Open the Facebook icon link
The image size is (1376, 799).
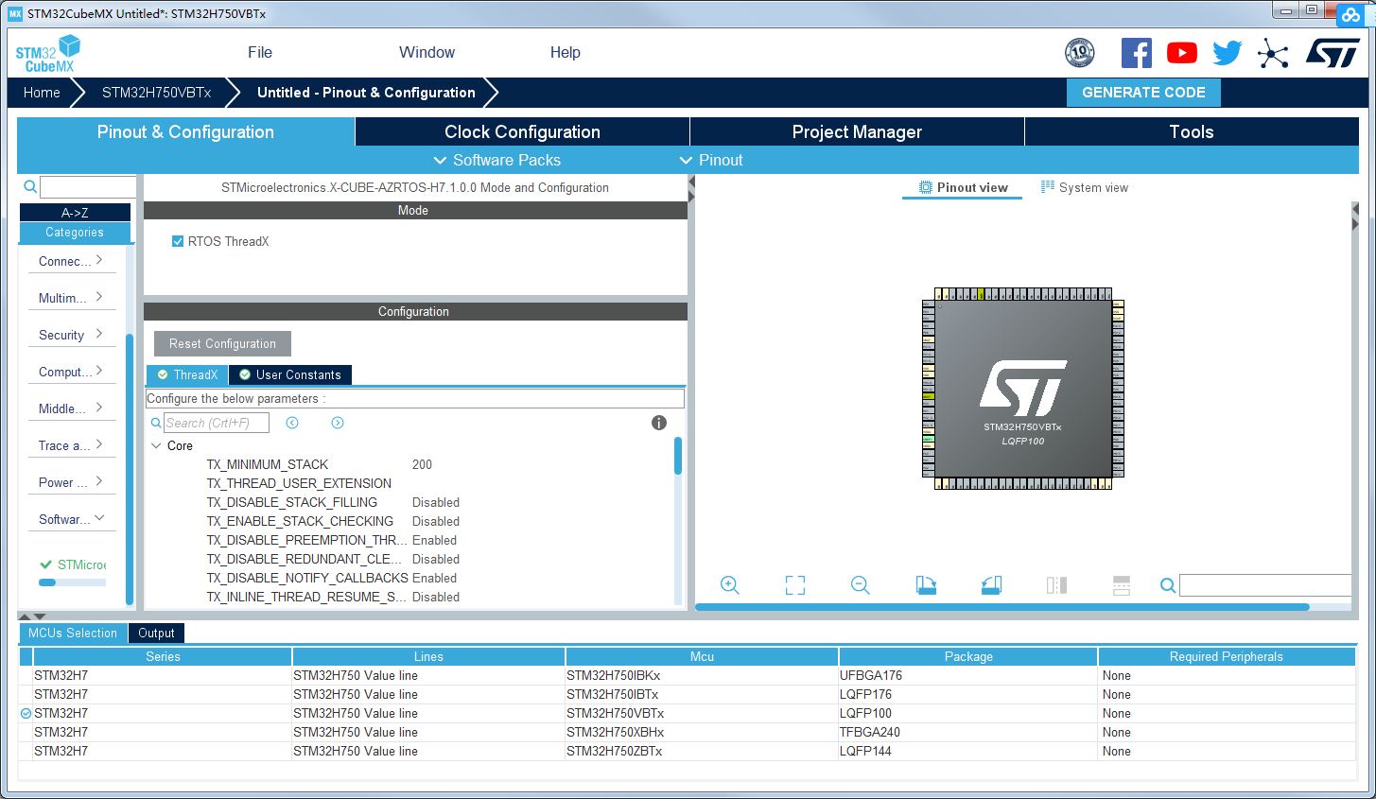point(1136,53)
